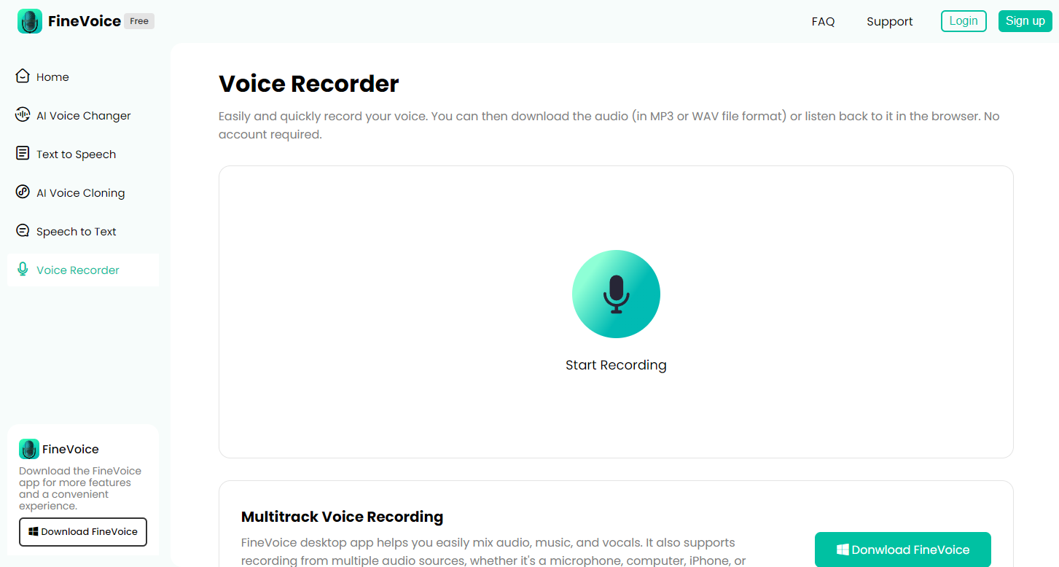Open the FAQ menu item
This screenshot has width=1059, height=567.
coord(823,21)
